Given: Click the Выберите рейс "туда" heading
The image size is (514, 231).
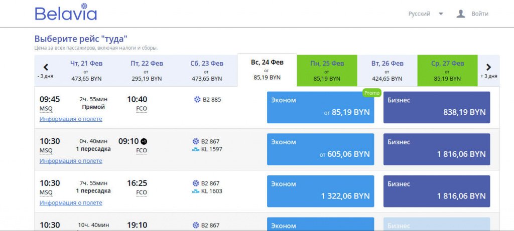Looking at the screenshot, I should point(81,39).
